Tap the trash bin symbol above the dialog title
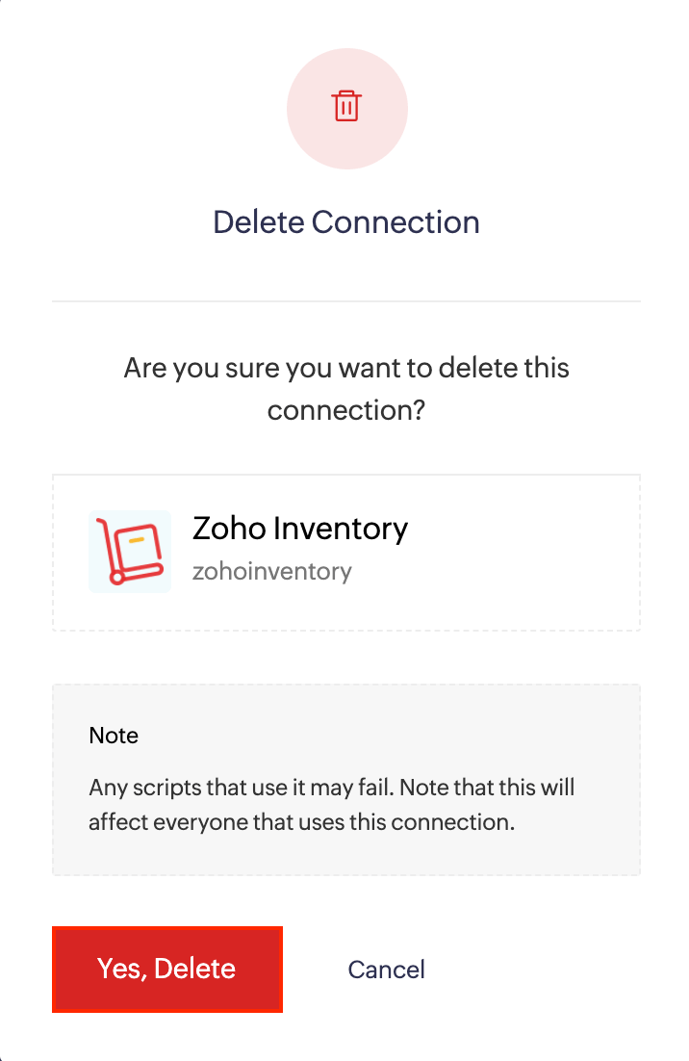689x1061 pixels. click(347, 108)
